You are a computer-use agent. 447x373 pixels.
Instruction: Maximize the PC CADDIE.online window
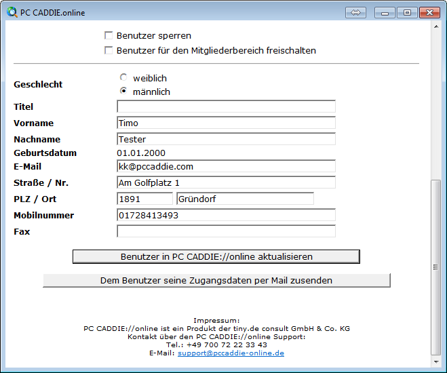tap(407, 12)
